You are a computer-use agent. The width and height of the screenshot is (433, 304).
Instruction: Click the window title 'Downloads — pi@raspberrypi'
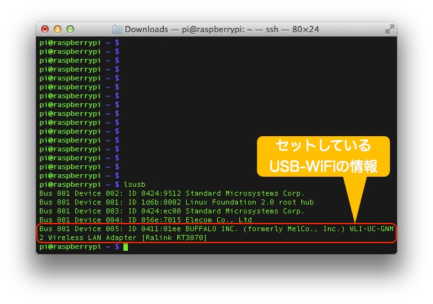tap(222, 29)
